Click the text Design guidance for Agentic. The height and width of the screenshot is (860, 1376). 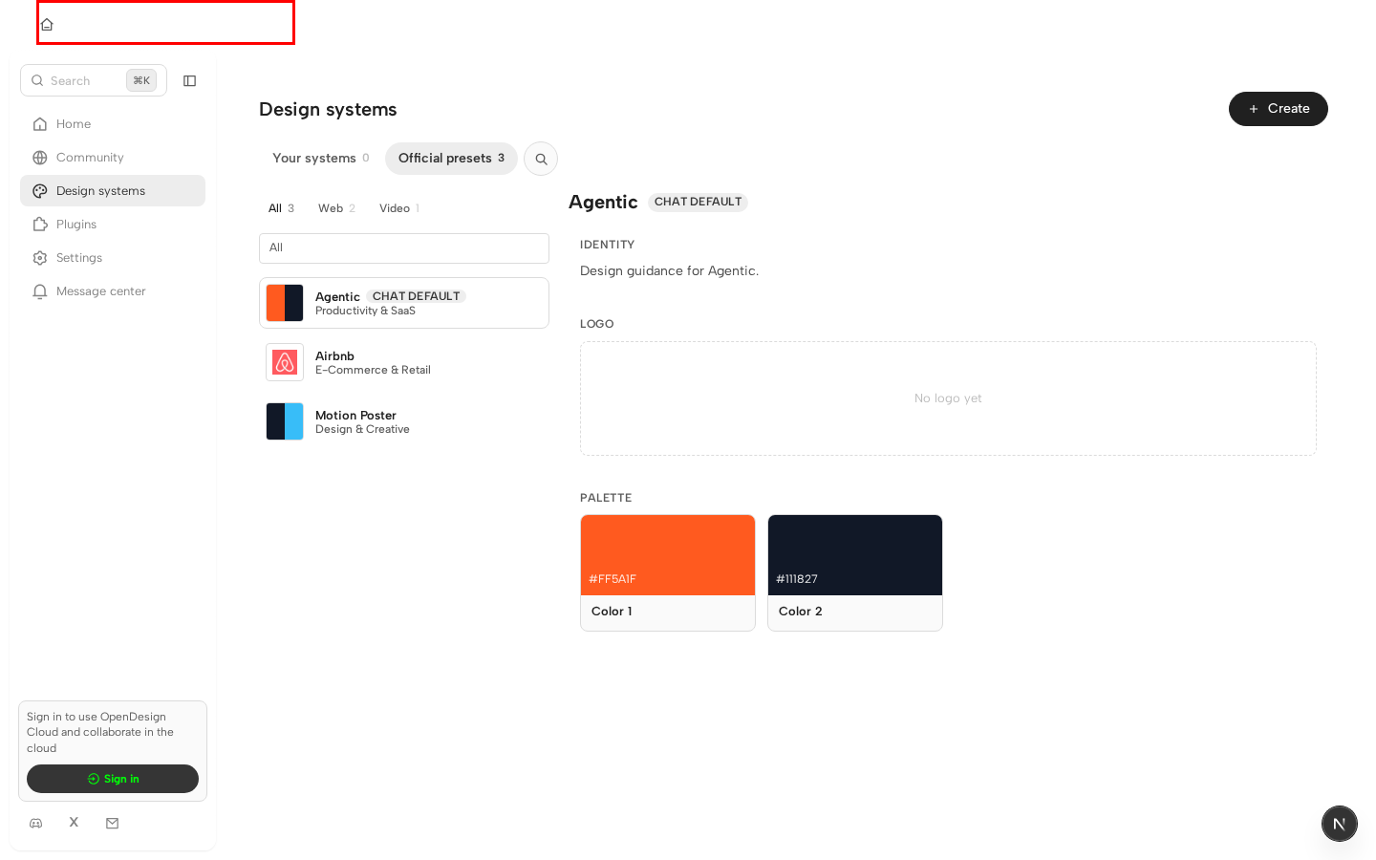click(x=669, y=271)
